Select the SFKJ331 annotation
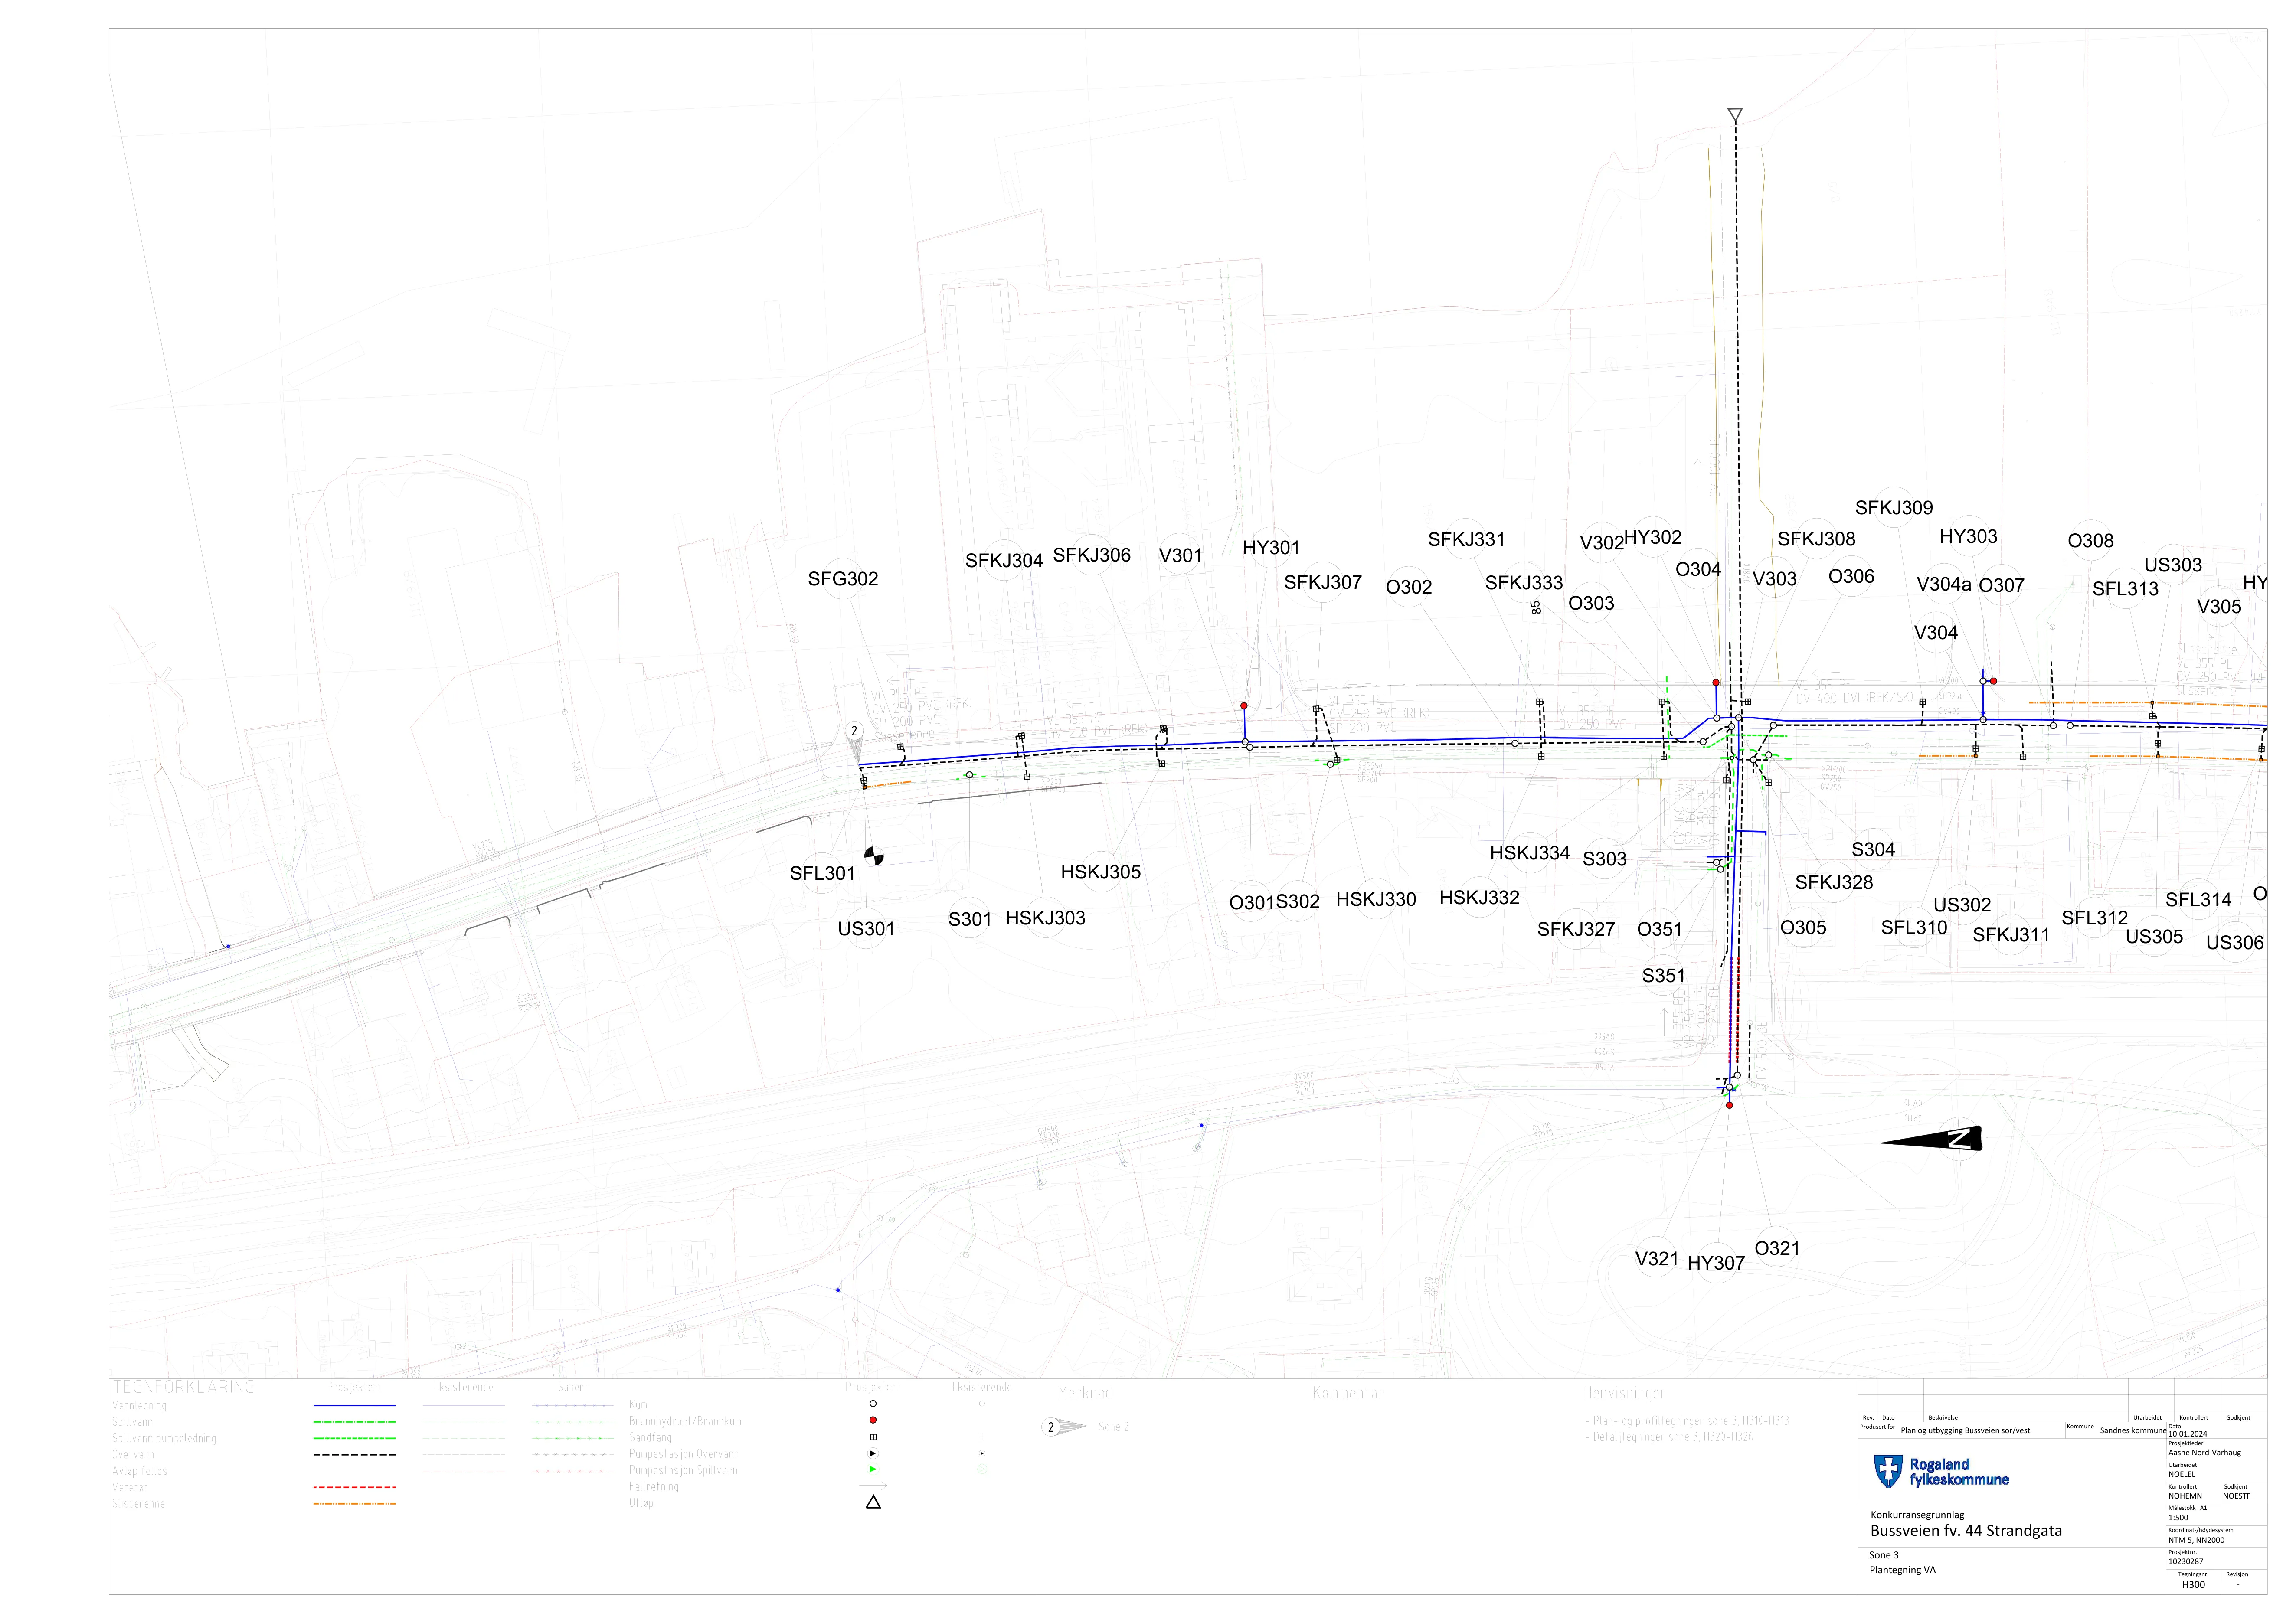The height and width of the screenshot is (1623, 2296). click(1467, 540)
